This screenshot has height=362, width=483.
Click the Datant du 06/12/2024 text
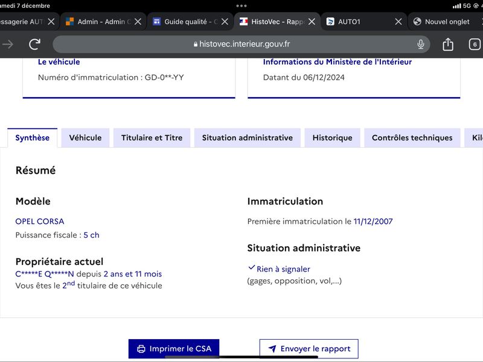[x=304, y=77]
